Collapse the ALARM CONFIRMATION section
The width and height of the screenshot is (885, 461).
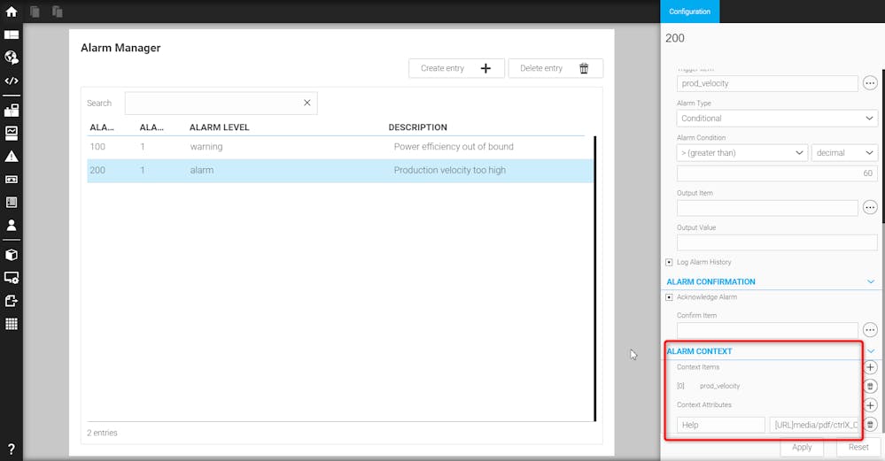(870, 281)
